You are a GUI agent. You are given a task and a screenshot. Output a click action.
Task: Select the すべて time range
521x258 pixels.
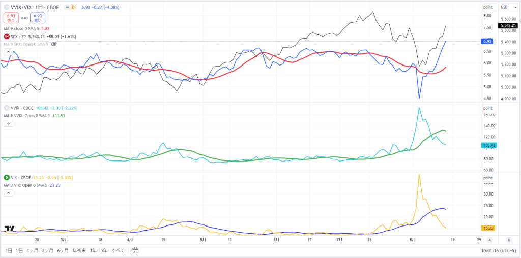118,251
